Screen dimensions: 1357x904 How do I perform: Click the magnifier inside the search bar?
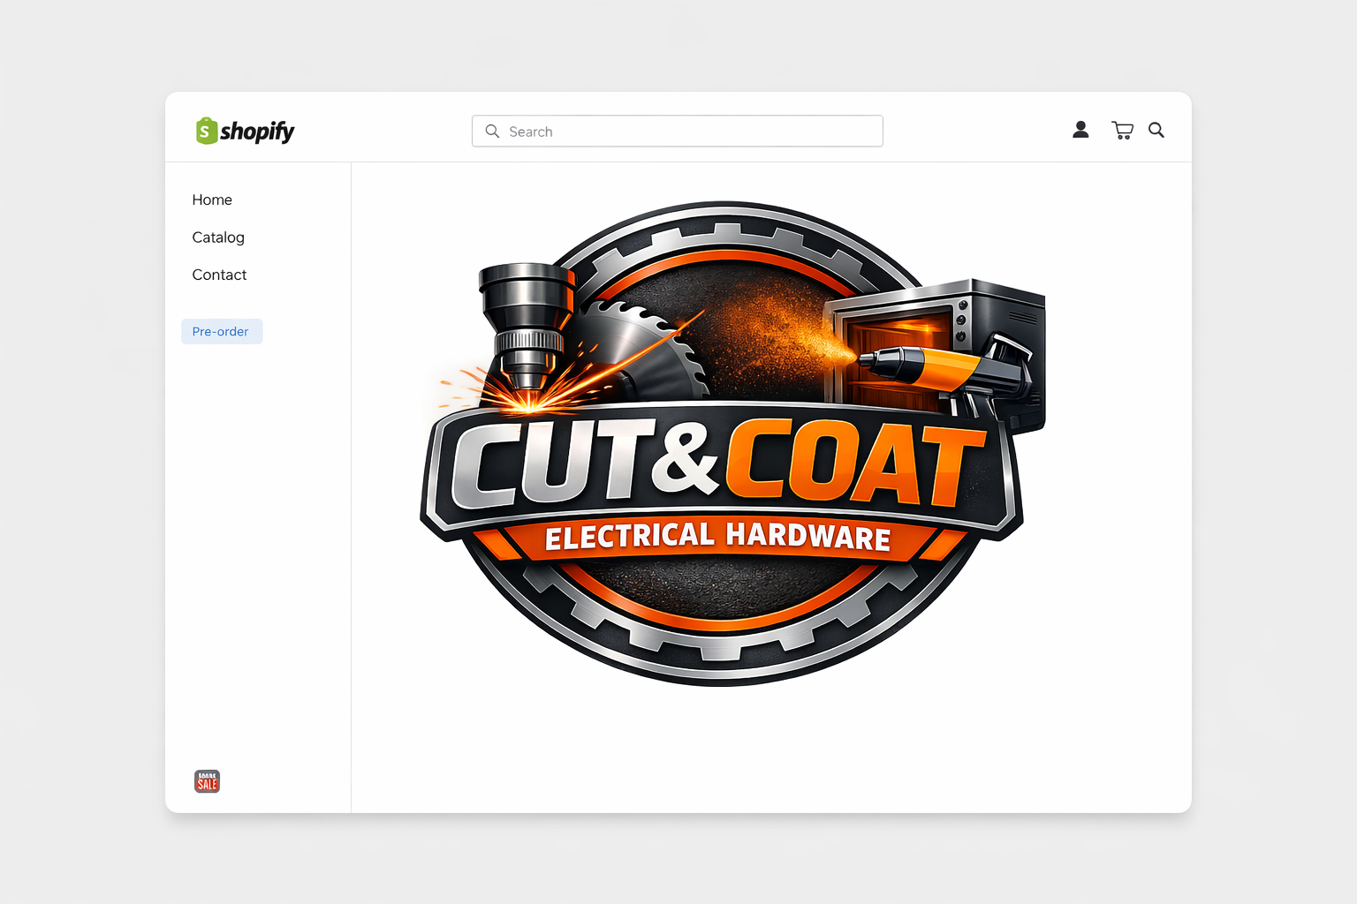point(493,131)
